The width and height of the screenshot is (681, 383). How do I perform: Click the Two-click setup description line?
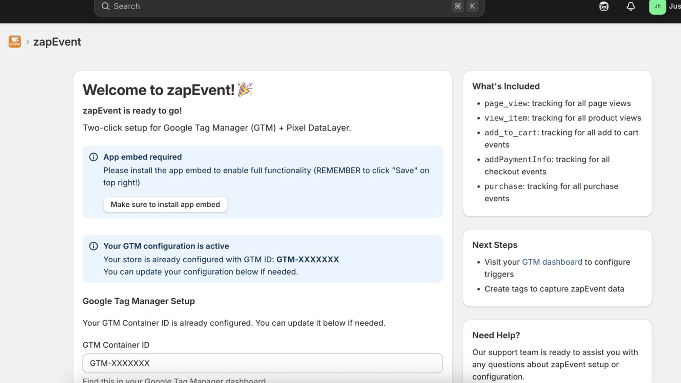coord(217,128)
